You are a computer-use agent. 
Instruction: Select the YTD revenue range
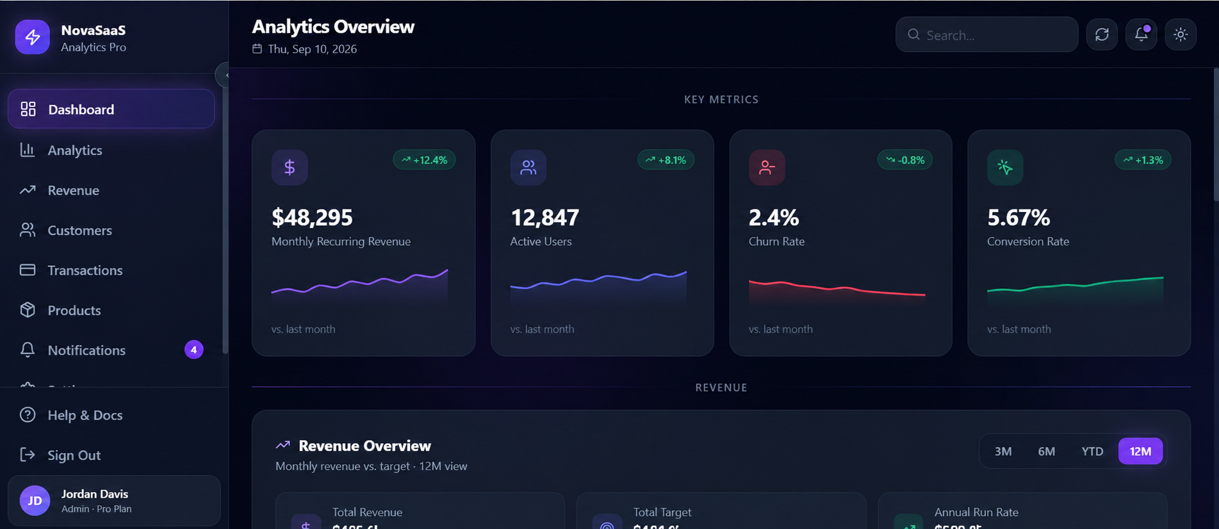coord(1092,452)
